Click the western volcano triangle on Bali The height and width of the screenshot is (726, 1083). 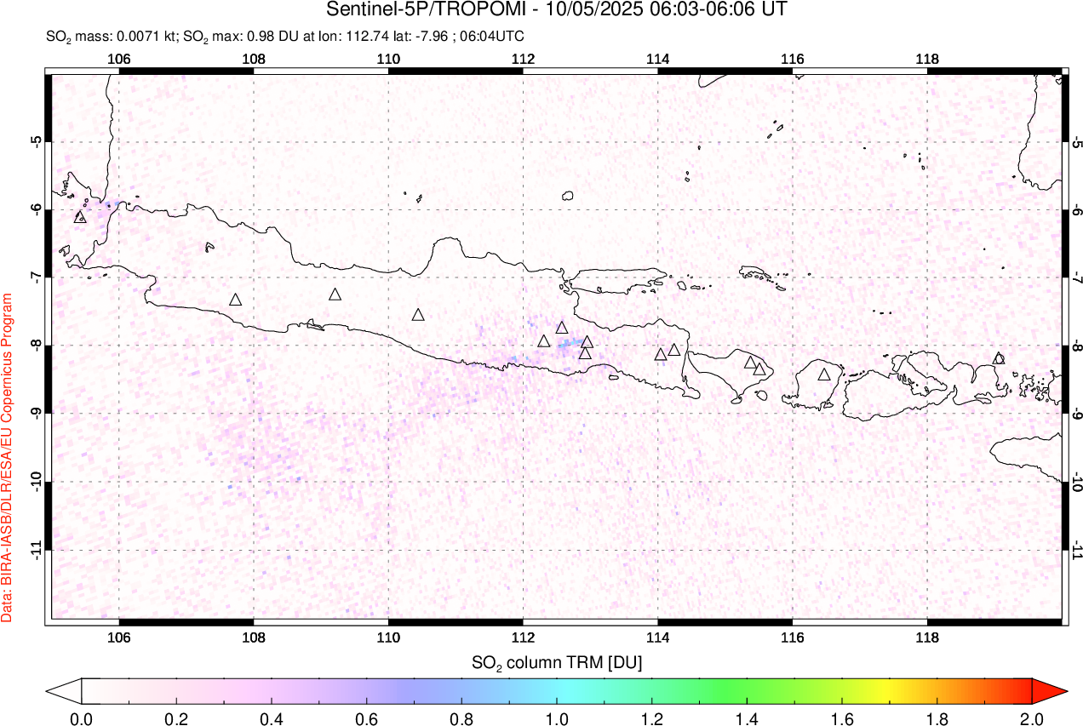(750, 363)
